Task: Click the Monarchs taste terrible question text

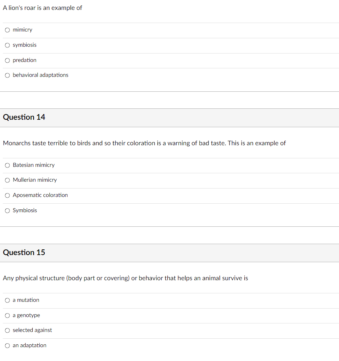Action: (x=144, y=143)
